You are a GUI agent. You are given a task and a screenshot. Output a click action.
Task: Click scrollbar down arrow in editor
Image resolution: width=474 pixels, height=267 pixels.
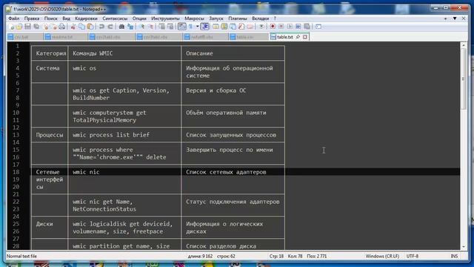pos(463,247)
